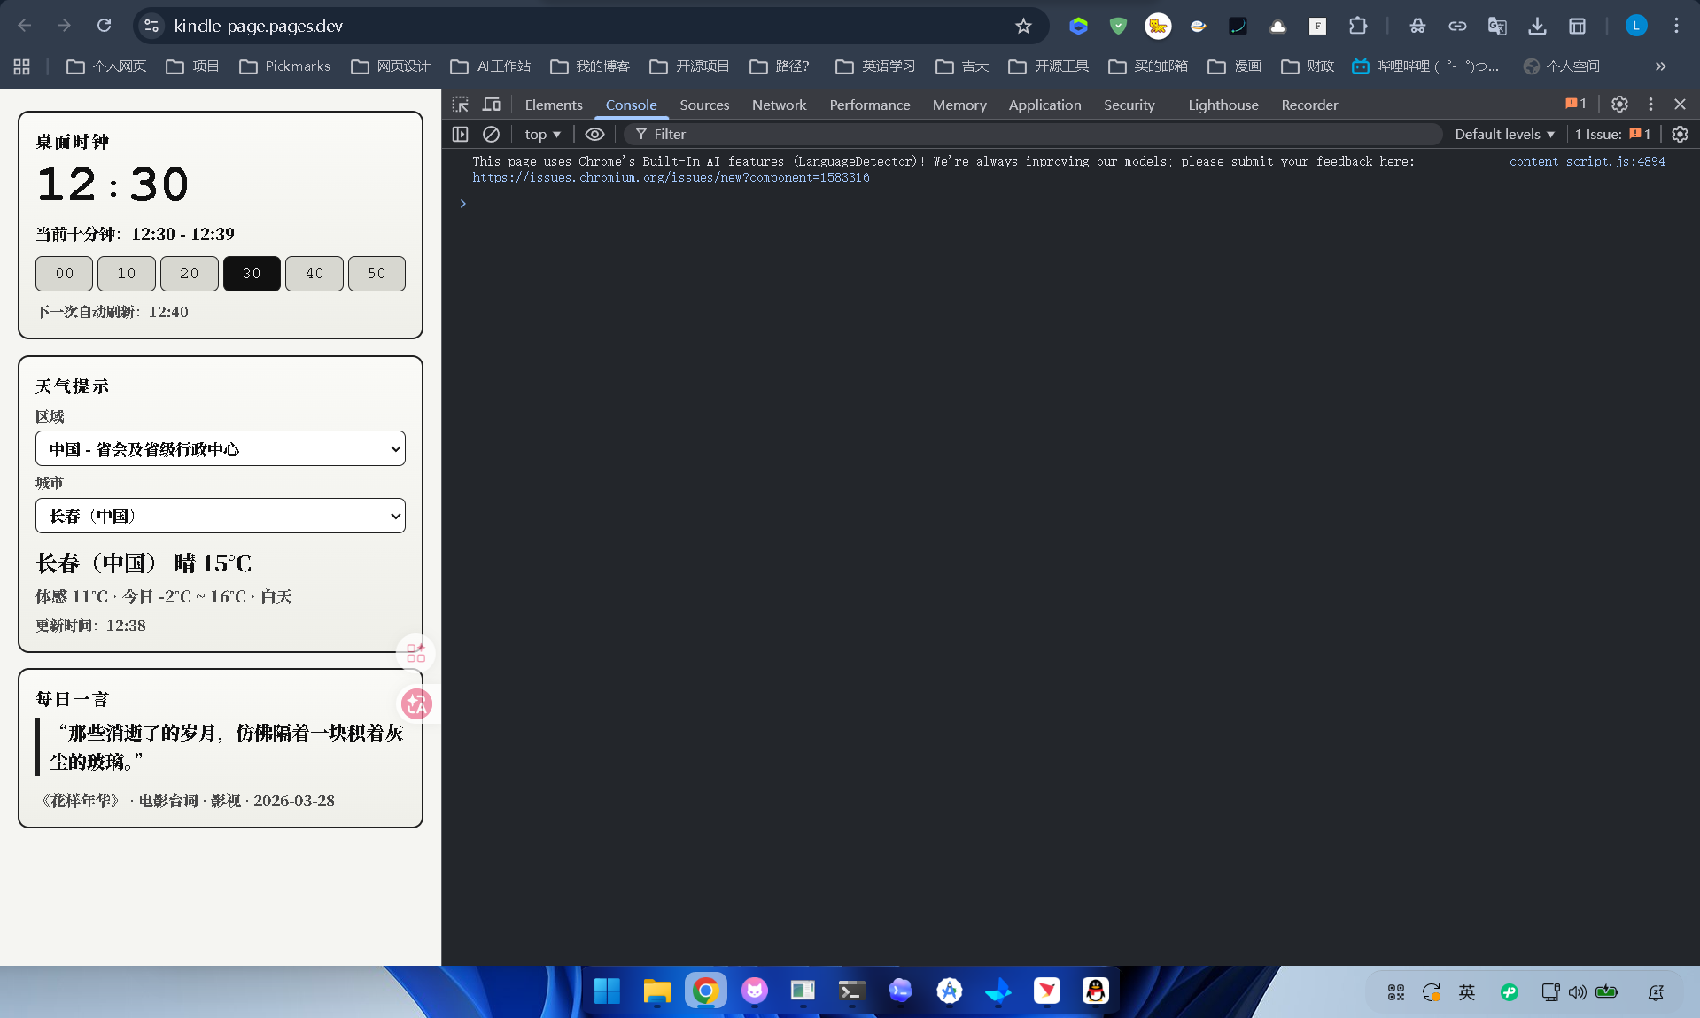Reload the page in Chrome
Image resolution: width=1700 pixels, height=1018 pixels.
click(104, 26)
